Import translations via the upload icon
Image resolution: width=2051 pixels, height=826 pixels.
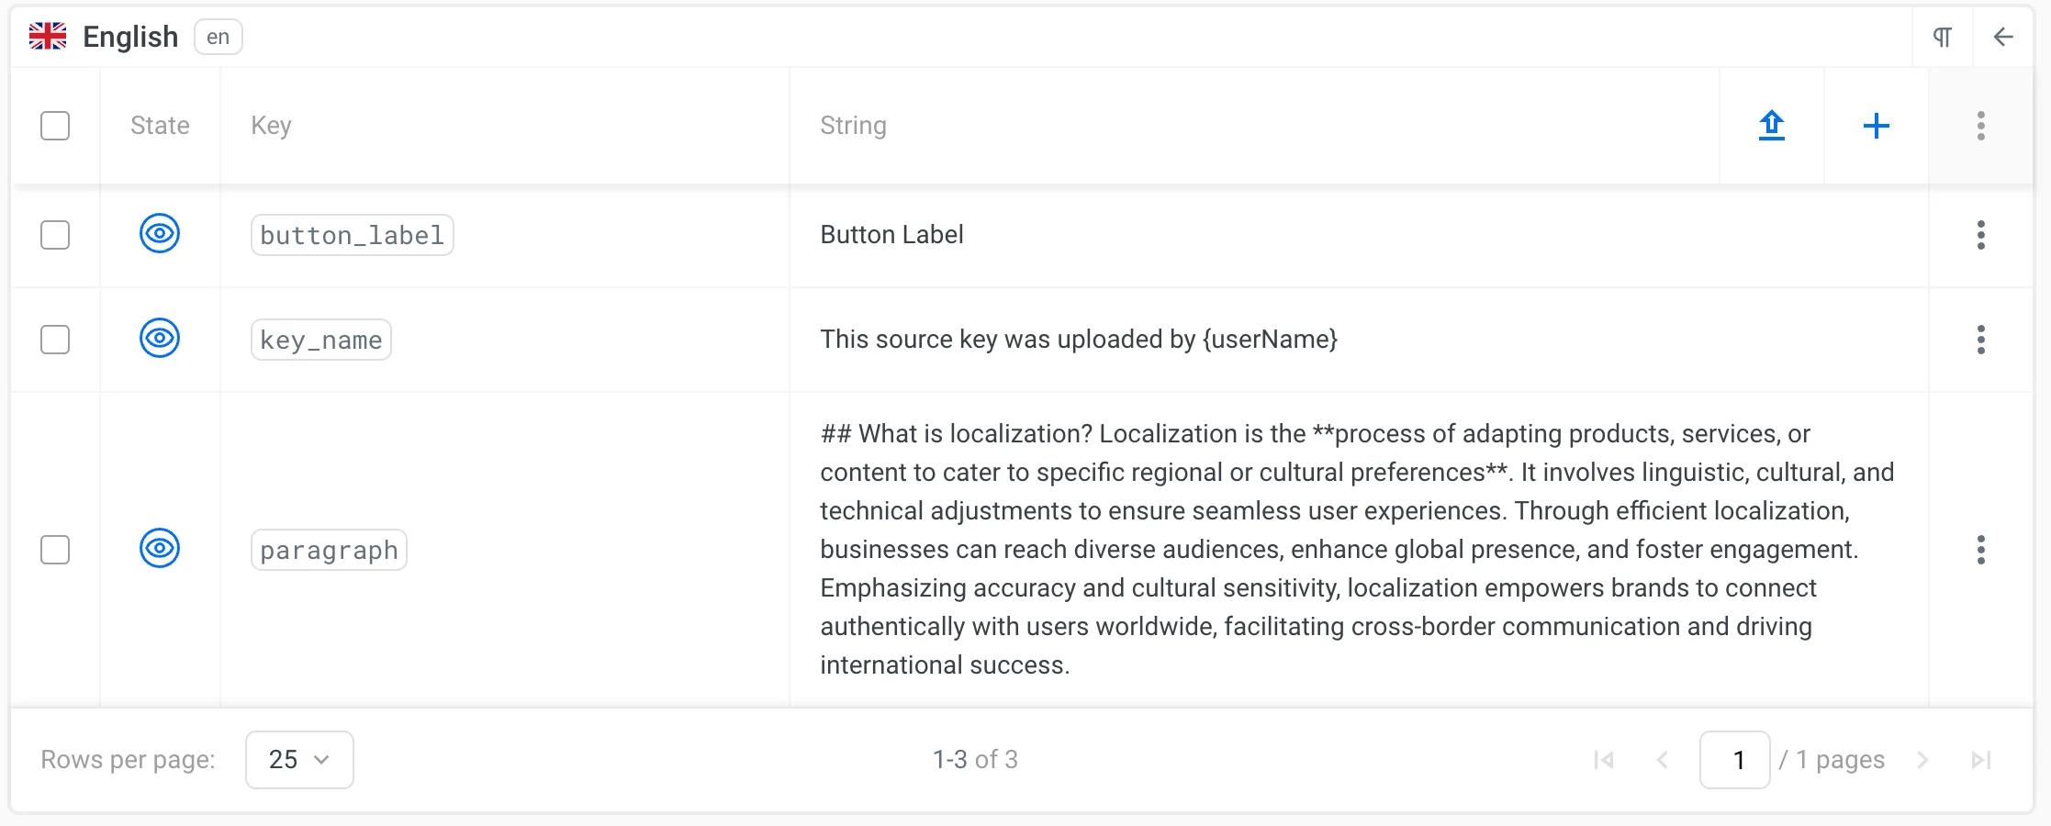point(1771,126)
